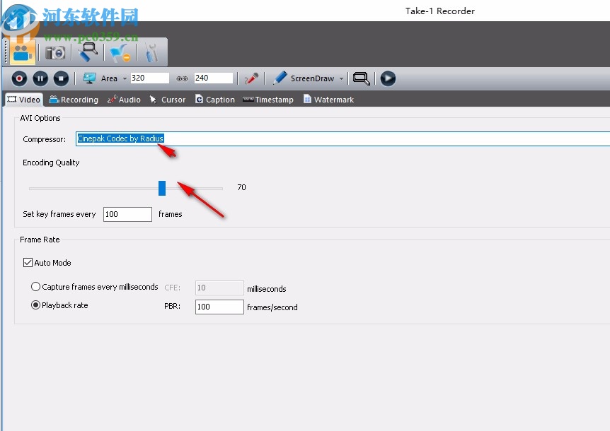Switch to the Timestamp tab
This screenshot has width=610, height=431.
point(268,100)
